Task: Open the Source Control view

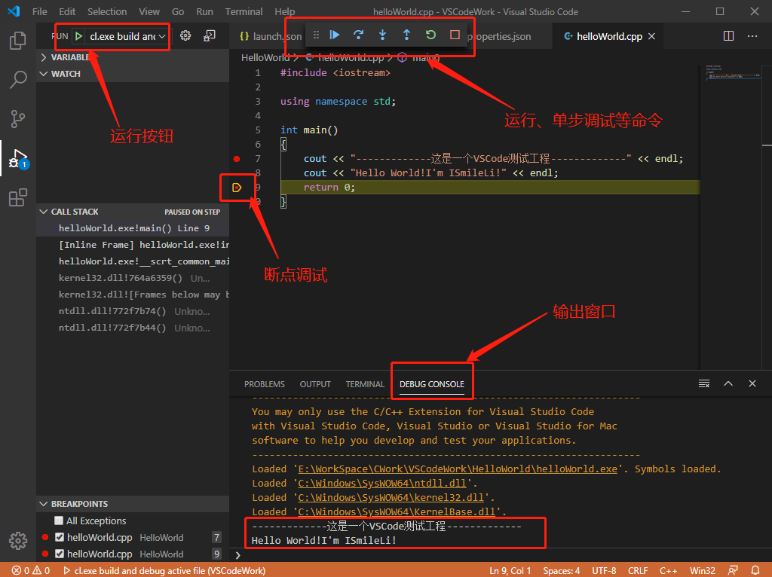Action: click(x=18, y=118)
